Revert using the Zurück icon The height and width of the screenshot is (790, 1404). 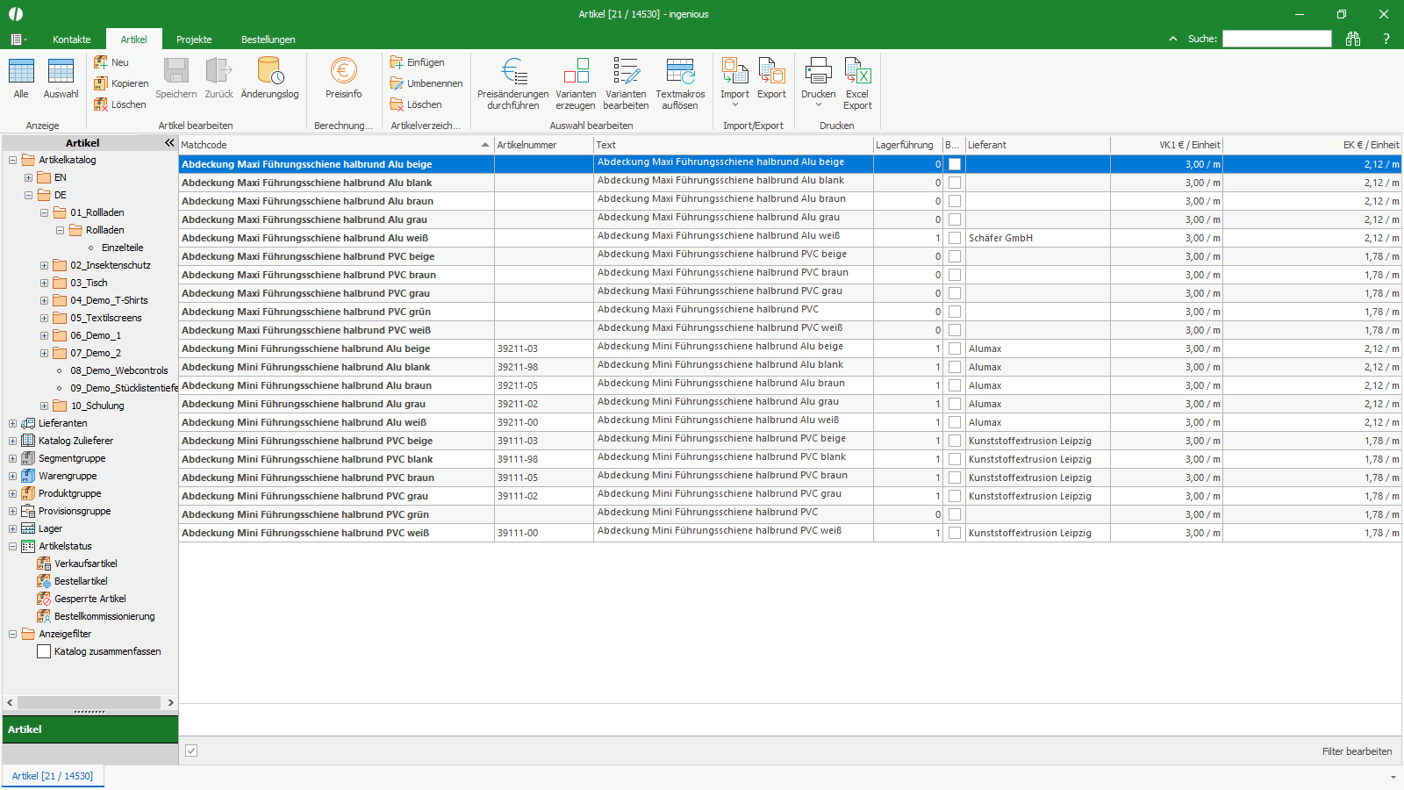[x=218, y=79]
